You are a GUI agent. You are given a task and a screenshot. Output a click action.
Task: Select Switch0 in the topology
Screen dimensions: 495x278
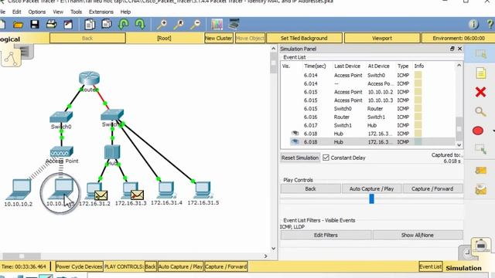(x=61, y=117)
